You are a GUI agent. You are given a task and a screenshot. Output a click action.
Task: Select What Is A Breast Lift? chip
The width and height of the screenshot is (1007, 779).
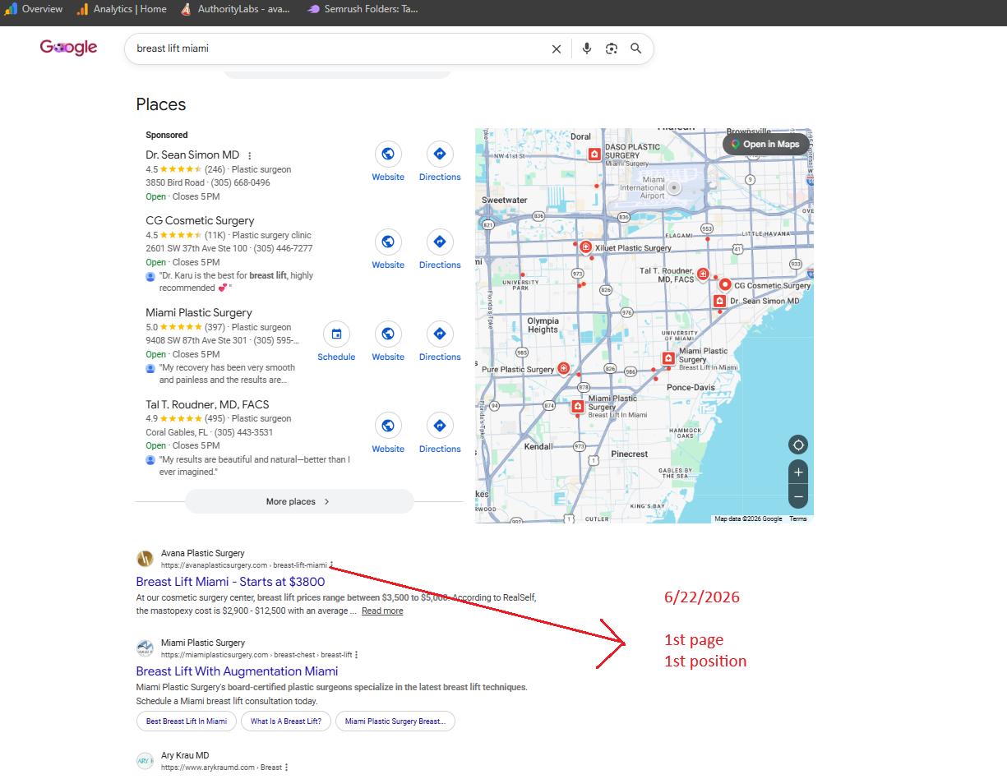click(x=286, y=721)
